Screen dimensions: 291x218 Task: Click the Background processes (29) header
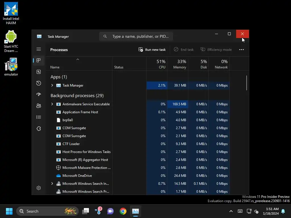click(77, 96)
